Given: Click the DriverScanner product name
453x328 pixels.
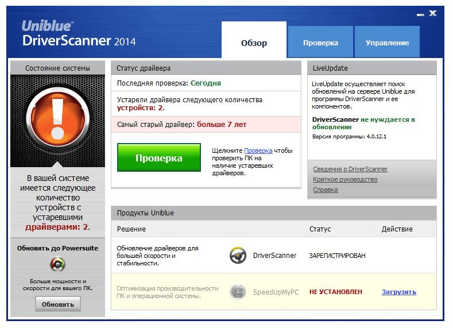Looking at the screenshot, I should coord(274,256).
